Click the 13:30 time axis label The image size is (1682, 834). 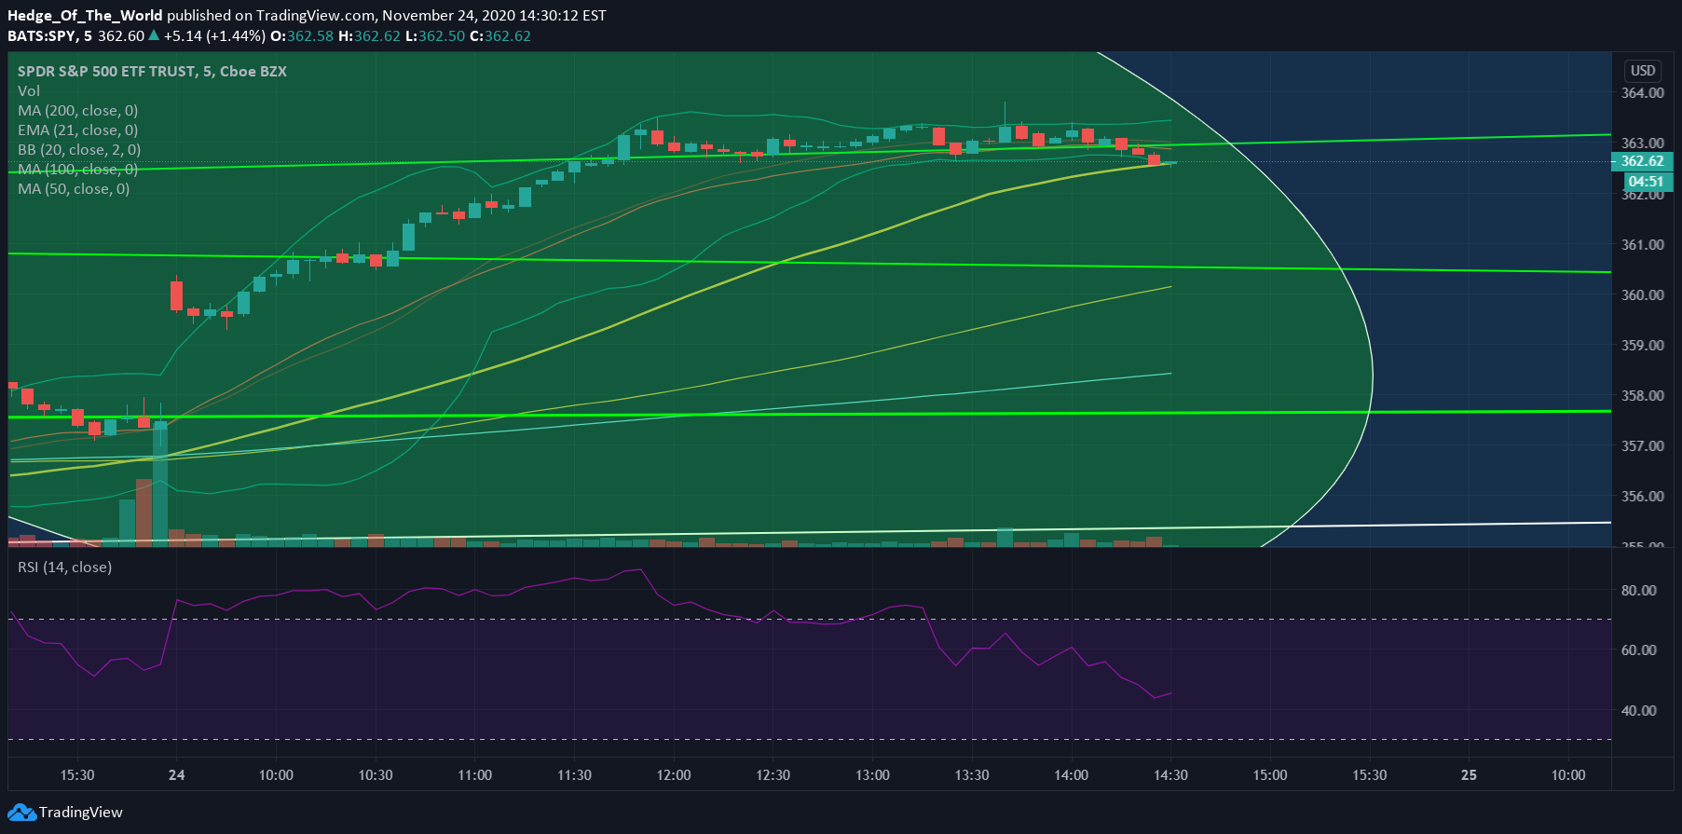coord(972,775)
